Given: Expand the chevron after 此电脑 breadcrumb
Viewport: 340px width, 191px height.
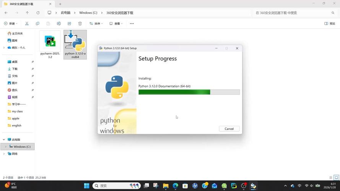Looking at the screenshot, I should click(75, 13).
